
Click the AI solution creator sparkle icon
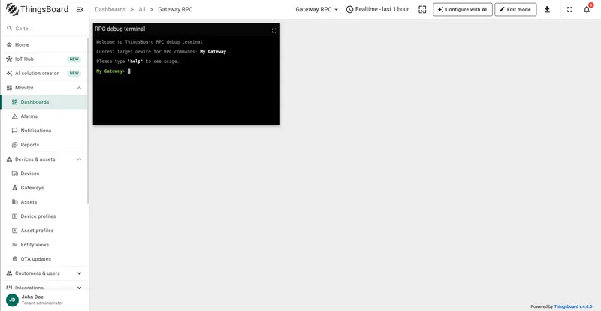click(9, 74)
